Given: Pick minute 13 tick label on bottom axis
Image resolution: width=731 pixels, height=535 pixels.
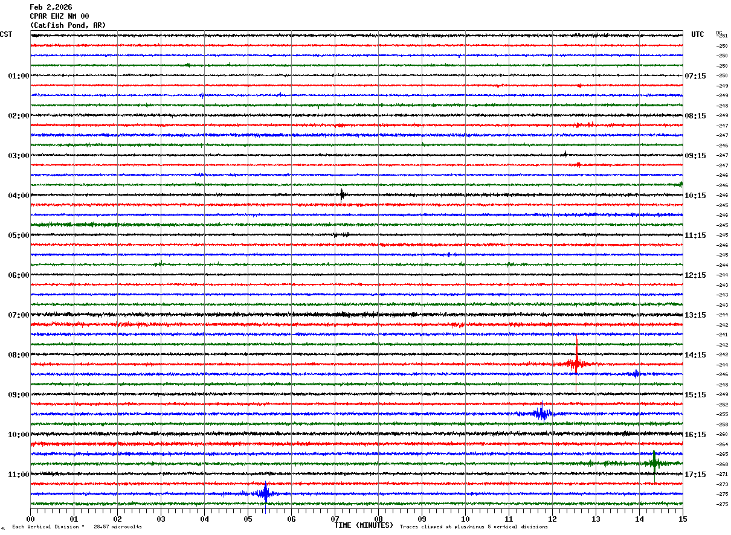Looking at the screenshot, I should point(596,519).
